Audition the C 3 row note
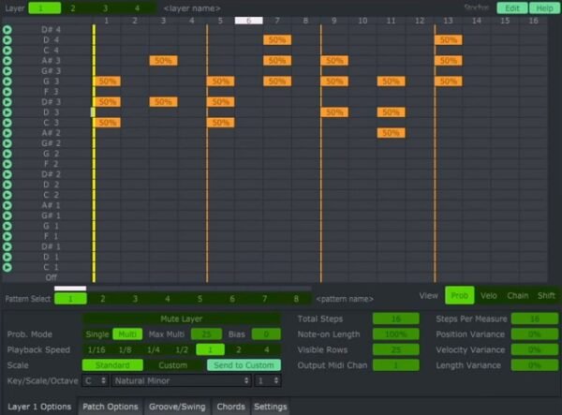 pos(7,123)
